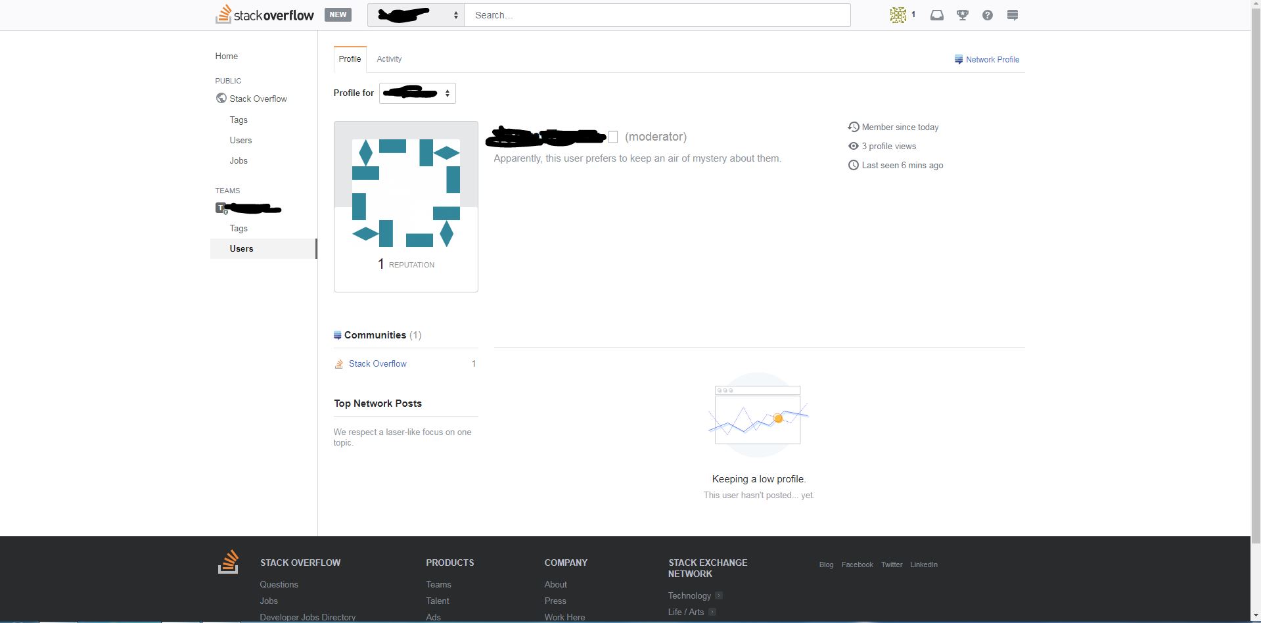Select the Profile tab
The width and height of the screenshot is (1261, 623).
350,58
